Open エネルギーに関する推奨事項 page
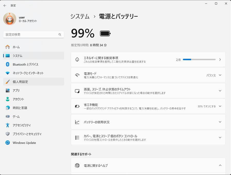Viewport: 231px width, 175px height. [148, 60]
